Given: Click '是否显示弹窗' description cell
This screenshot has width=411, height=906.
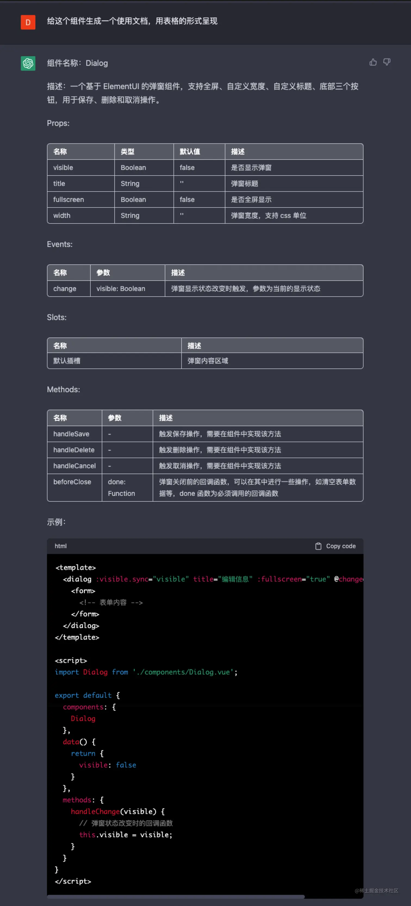Looking at the screenshot, I should click(x=294, y=168).
